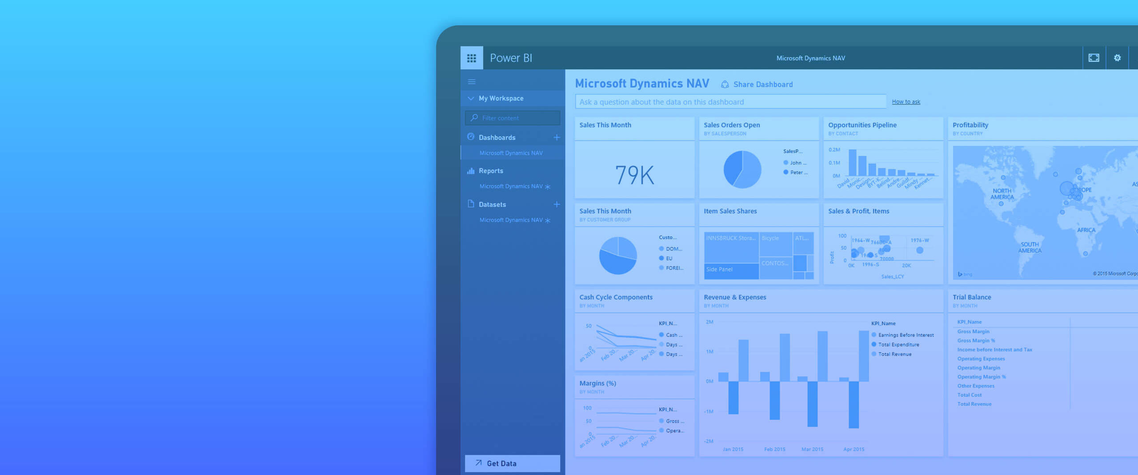Click Total Revenue row in Trial Balance

(974, 404)
